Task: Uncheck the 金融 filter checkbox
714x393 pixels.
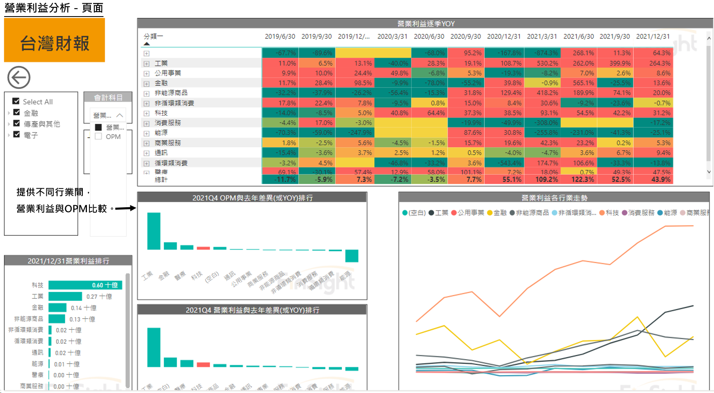Action: pos(17,113)
